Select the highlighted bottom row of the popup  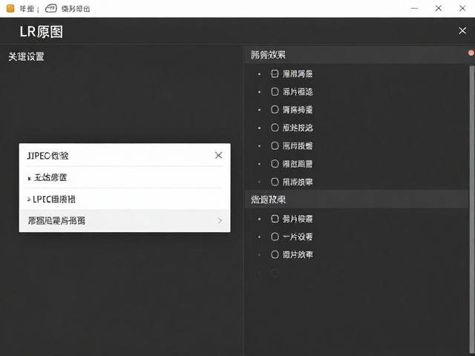click(x=125, y=221)
